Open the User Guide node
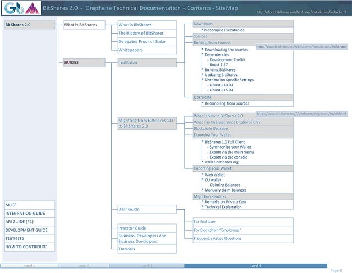This screenshot has width=352, height=273. (x=147, y=209)
